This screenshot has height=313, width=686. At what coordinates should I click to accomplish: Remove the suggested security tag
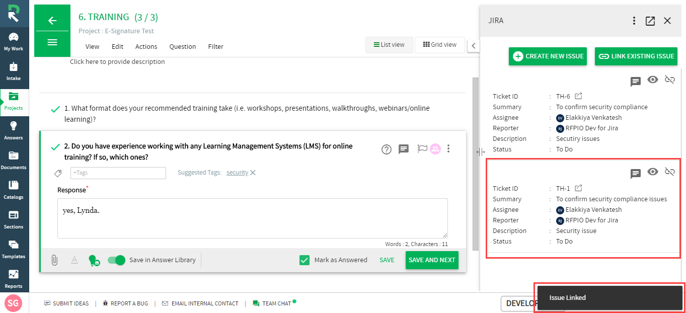point(253,173)
